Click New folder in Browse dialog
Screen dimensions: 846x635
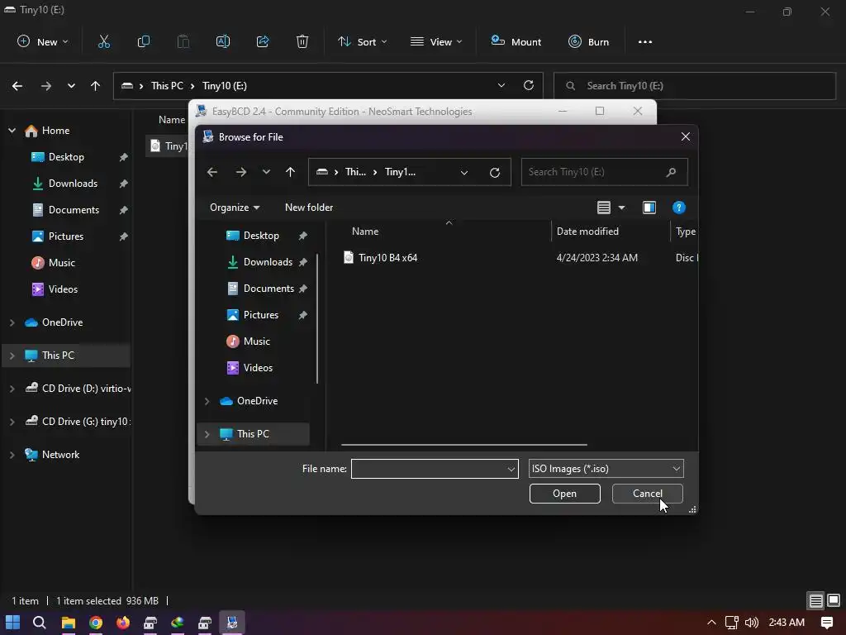pos(309,208)
